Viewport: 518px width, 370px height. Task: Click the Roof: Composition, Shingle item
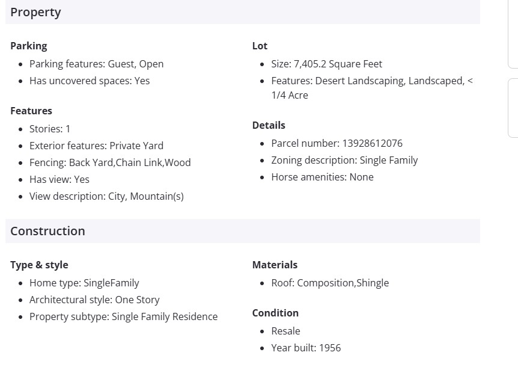pos(330,283)
